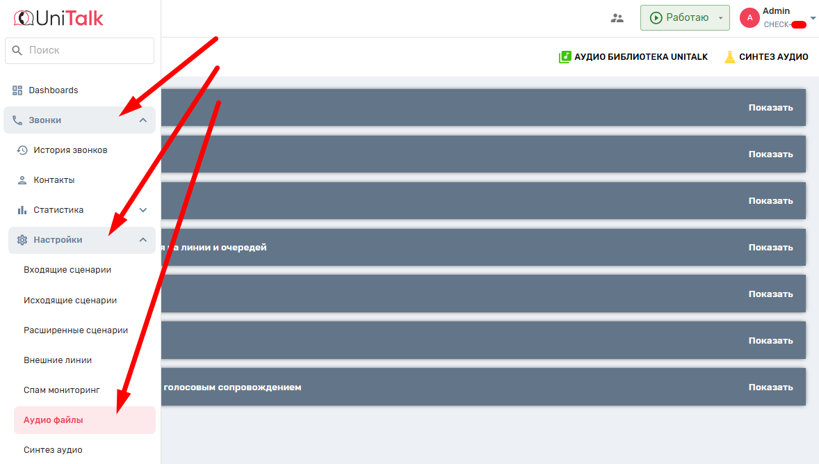
Task: Click the Admin avatar circle
Action: tap(749, 18)
